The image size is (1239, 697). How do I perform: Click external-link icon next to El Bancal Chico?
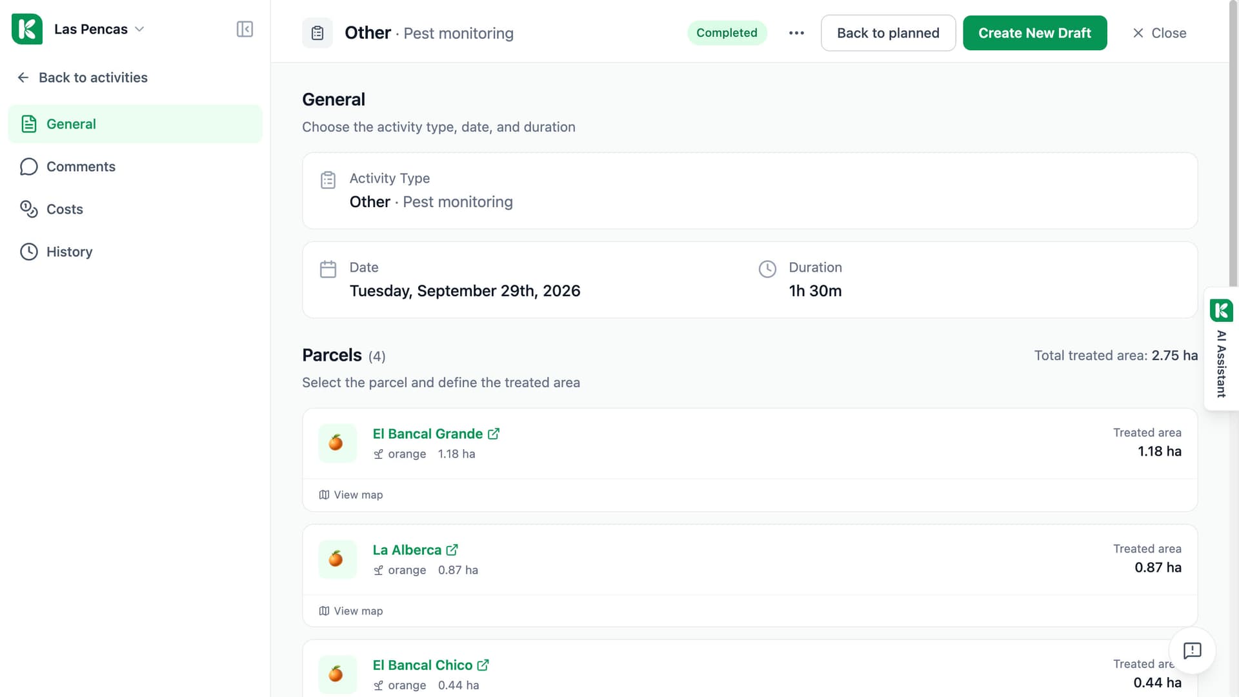(x=483, y=665)
